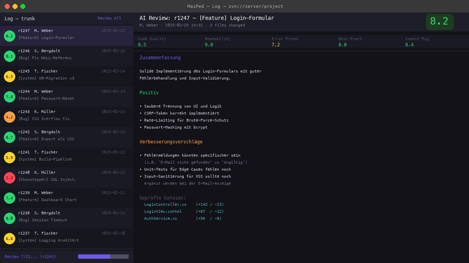This screenshot has height=263, width=469.
Task: Click the 5.9 badge for Build-Pipeline
Action: pyautogui.click(x=9, y=157)
